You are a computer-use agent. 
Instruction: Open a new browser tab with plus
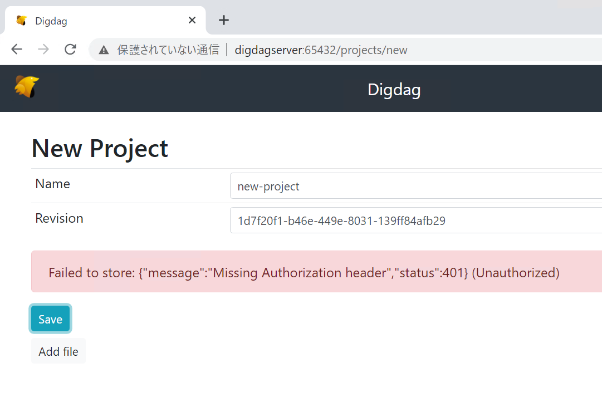point(224,21)
